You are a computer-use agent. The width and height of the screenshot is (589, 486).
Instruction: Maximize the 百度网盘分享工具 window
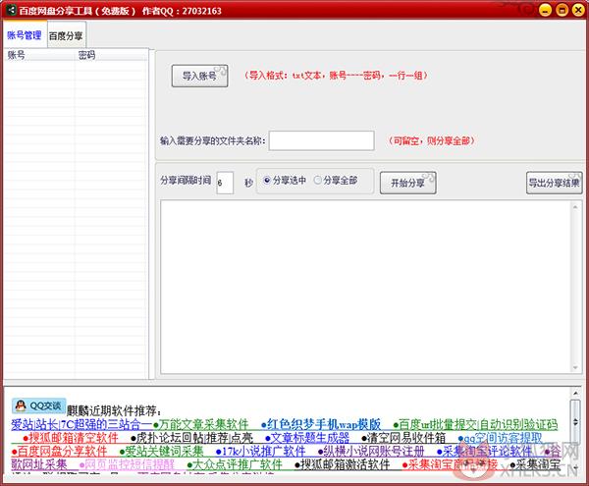click(x=562, y=10)
